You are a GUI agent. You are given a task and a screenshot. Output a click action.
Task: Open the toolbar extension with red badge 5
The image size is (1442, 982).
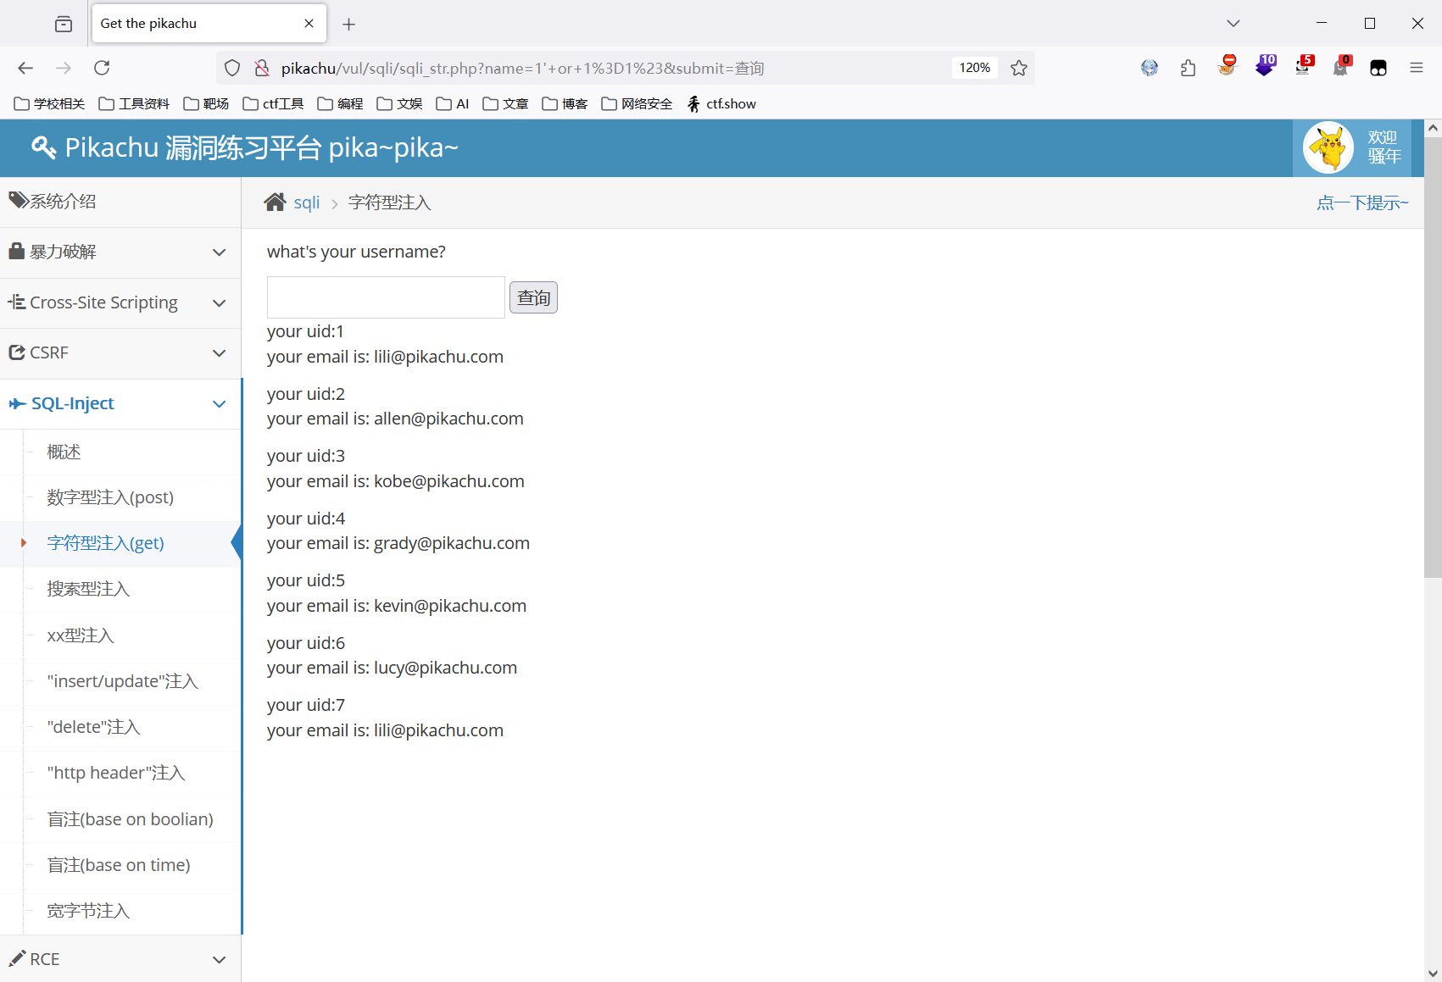click(1303, 66)
